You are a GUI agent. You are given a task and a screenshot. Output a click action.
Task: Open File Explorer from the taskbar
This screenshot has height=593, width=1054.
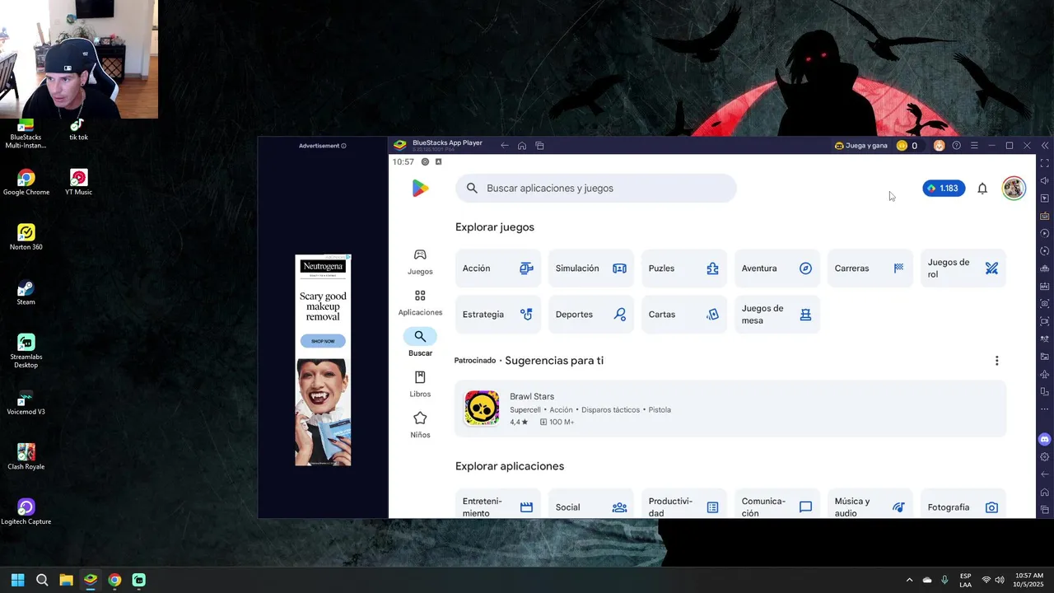coord(66,580)
